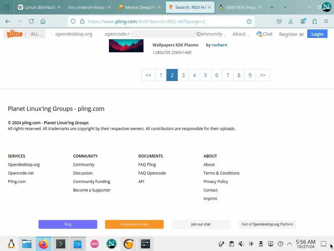Click the orange Download the app button
The image size is (334, 251).
(134, 224)
